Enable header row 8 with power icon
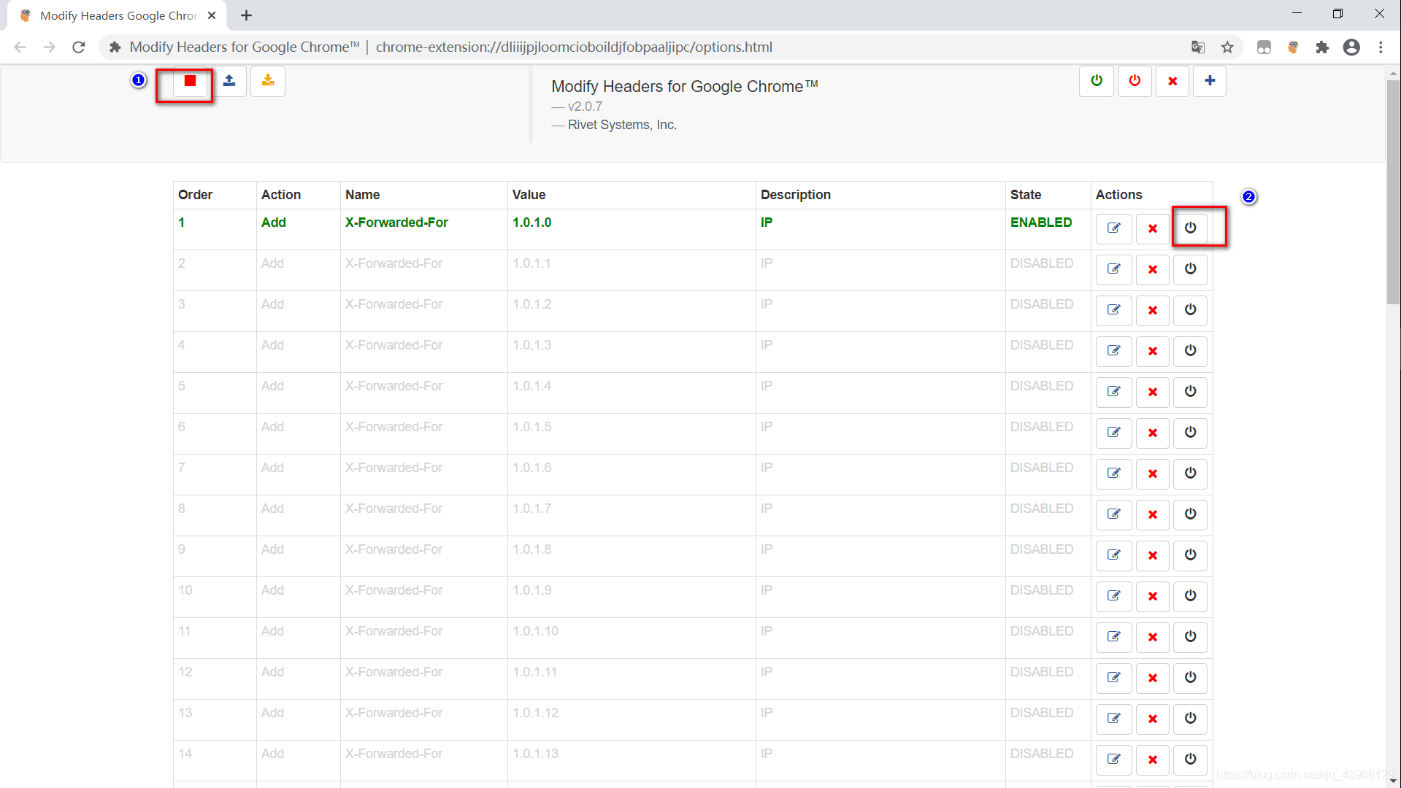Image resolution: width=1401 pixels, height=788 pixels. pyautogui.click(x=1191, y=514)
